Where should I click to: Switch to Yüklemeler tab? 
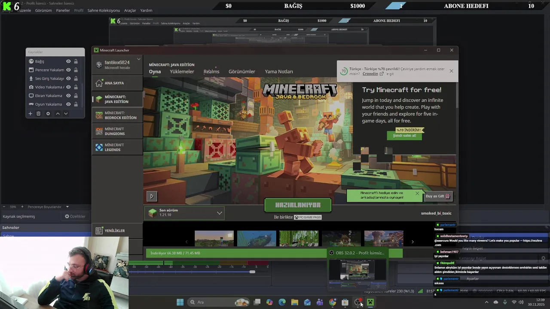tap(182, 72)
